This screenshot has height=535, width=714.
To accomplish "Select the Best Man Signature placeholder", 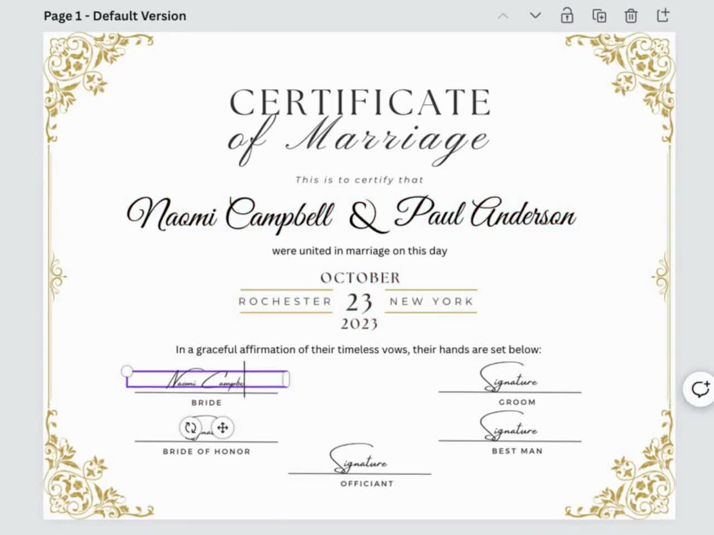I will tap(510, 430).
